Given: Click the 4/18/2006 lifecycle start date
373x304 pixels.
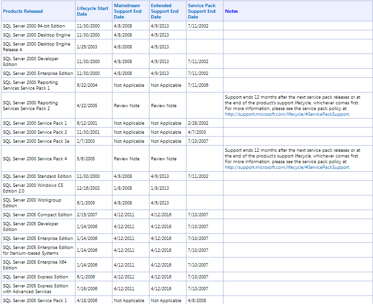Looking at the screenshot, I should [x=87, y=301].
